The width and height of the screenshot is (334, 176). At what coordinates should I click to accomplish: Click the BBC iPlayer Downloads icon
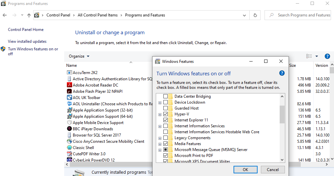tap(69, 129)
